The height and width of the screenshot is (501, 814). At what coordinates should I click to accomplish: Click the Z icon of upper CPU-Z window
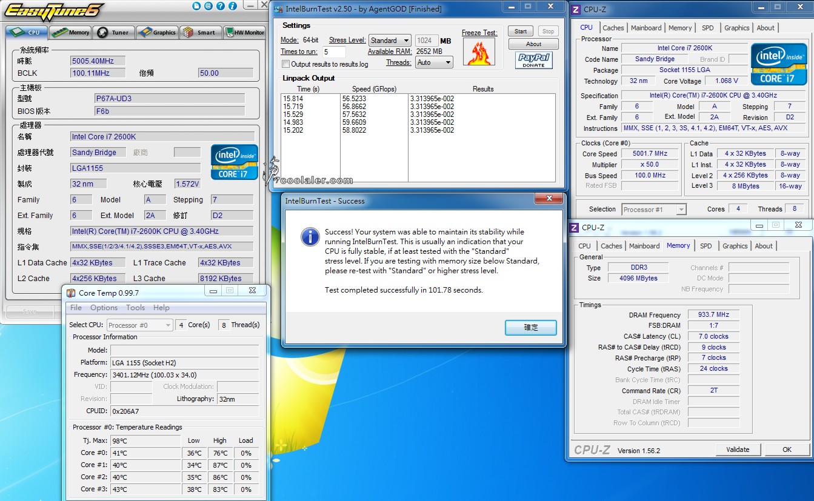[575, 9]
